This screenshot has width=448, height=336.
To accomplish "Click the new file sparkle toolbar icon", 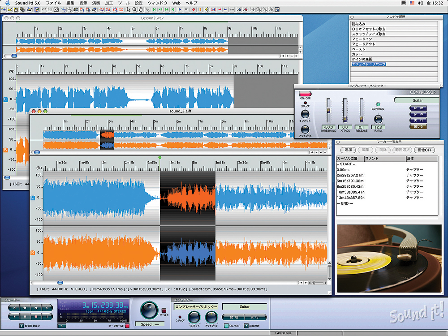I will coord(4,10).
